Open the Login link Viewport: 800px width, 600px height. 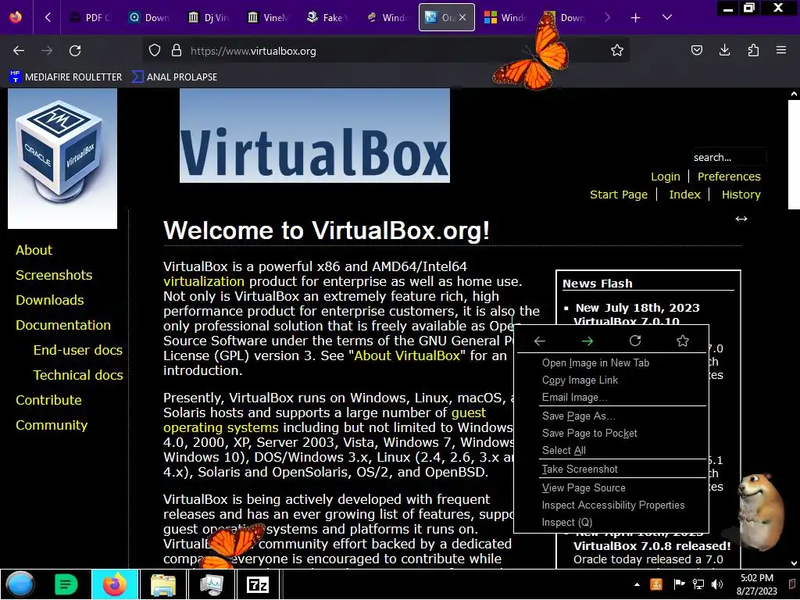(x=666, y=177)
